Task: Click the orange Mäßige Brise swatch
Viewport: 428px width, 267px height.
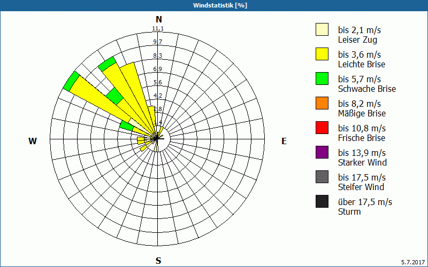Action: click(322, 103)
